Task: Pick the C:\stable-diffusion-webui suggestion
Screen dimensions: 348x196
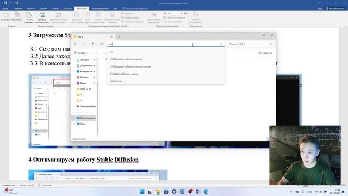Action: point(165,74)
